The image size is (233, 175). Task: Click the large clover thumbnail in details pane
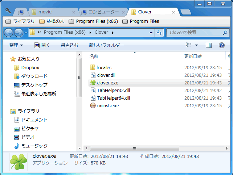point(19,162)
